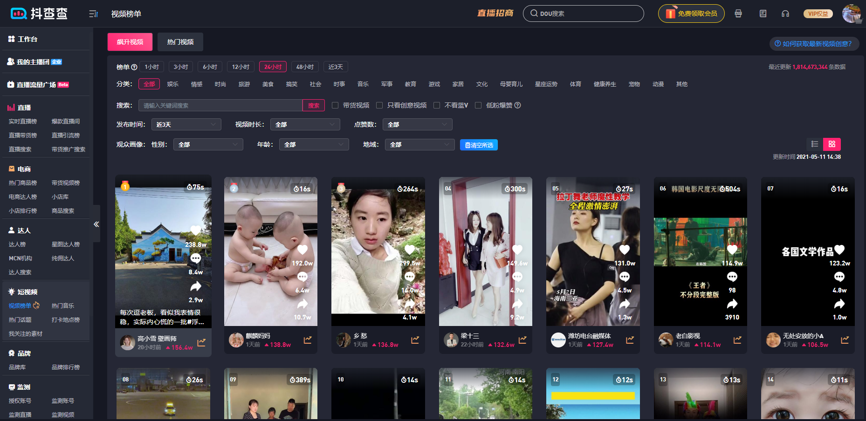
Task: Open the 发布时间 dropdown showing 近3天
Action: coord(186,124)
